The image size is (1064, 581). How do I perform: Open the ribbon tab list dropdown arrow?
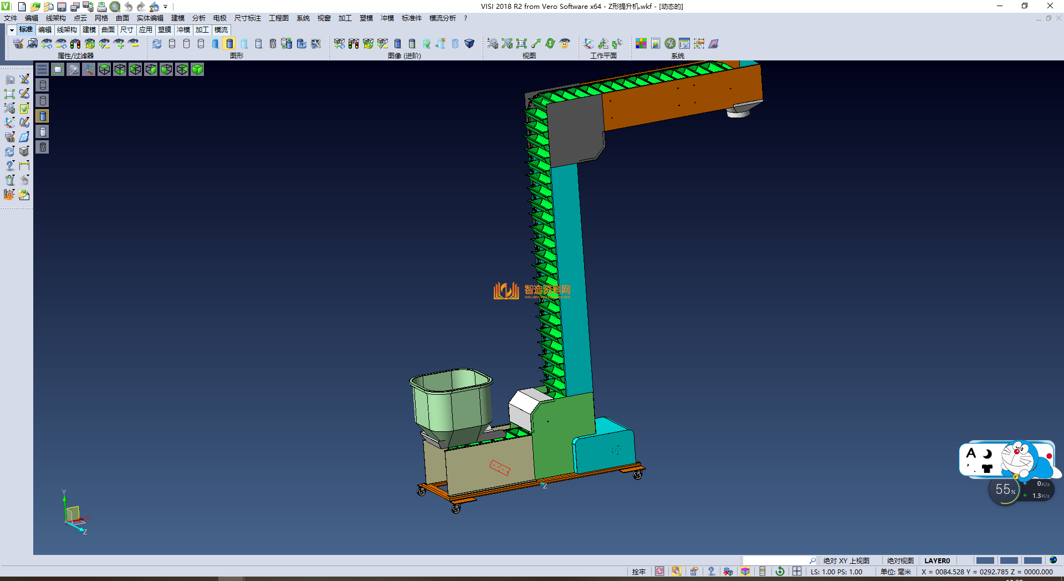pos(12,30)
